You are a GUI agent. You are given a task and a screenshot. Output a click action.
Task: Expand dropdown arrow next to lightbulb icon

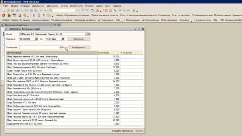(137, 11)
